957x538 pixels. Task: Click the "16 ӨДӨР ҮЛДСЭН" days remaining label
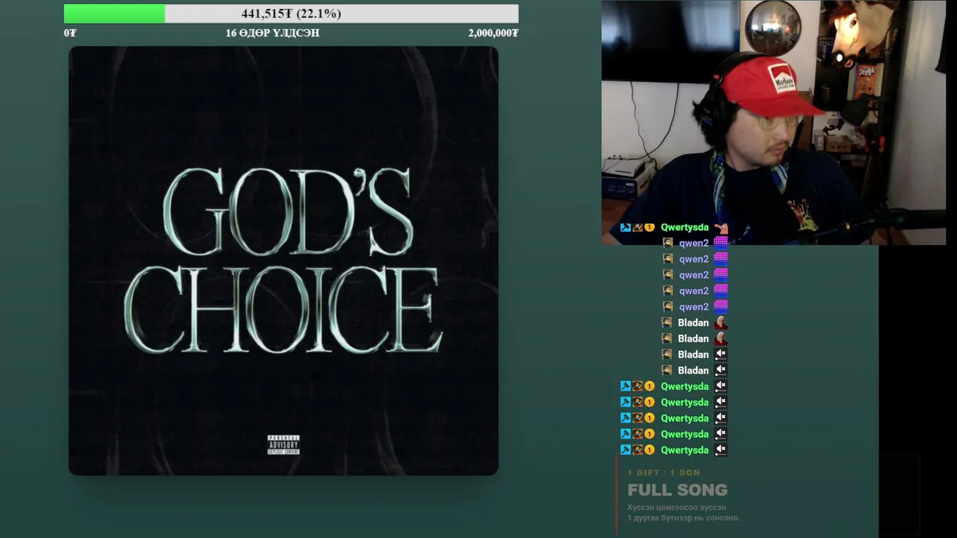[272, 33]
